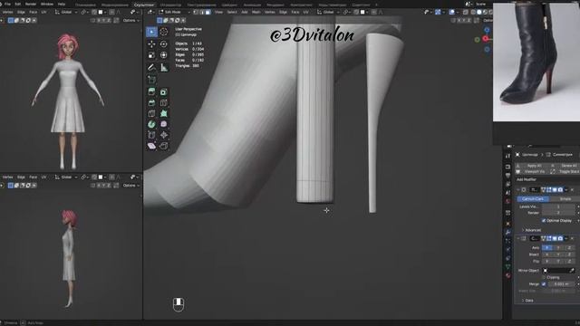The width and height of the screenshot is (580, 326).
Task: Select the Spin tool
Action: 151,124
